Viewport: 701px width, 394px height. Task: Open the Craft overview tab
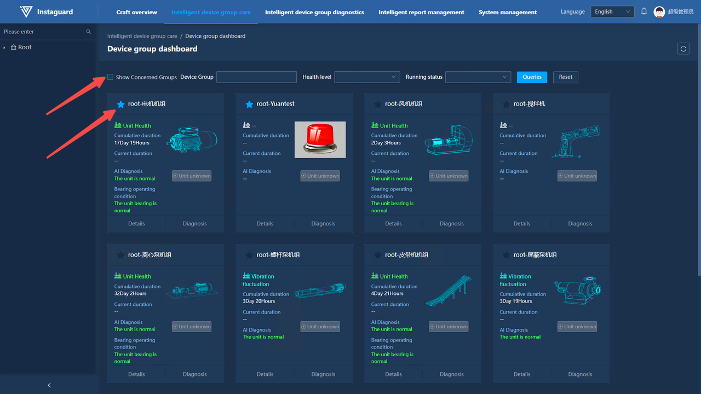(x=136, y=12)
